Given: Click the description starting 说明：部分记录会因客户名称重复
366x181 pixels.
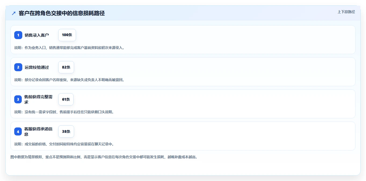Looking at the screenshot, I should click(x=69, y=80).
